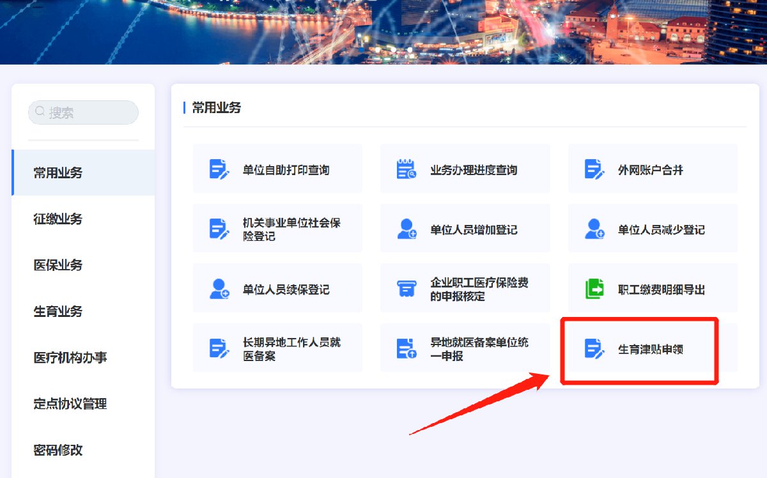Screen dimensions: 767x478
Task: Click the 单位人员续保登记 person icon
Action: [219, 289]
